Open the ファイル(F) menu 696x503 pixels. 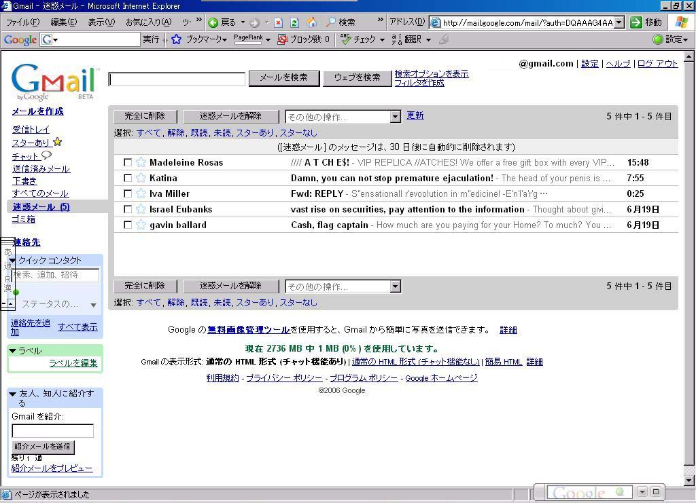click(x=22, y=22)
